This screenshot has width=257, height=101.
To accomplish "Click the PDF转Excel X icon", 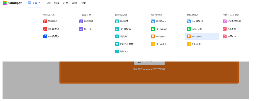I will point(153,29).
